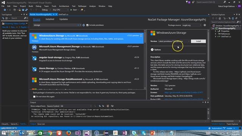This screenshot has width=242, height=136.
Task: Expand the Options section in package details
Action: point(152,49)
